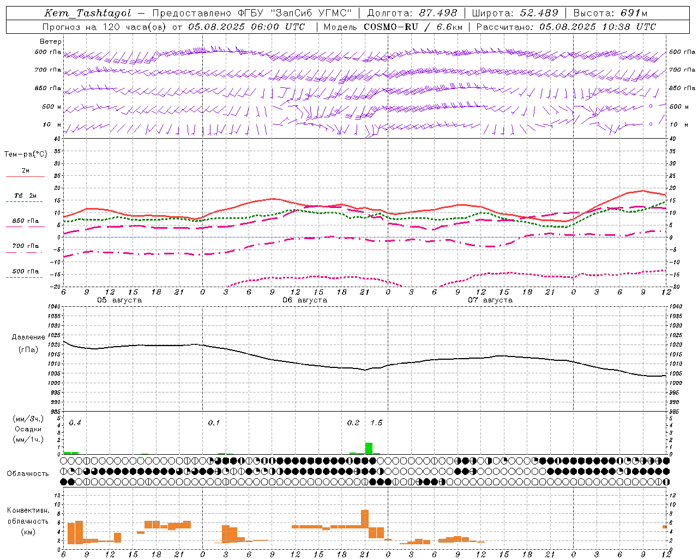Click the forecast start 05.08.2025 06:00 UTC
The height and width of the screenshot is (559, 698).
point(246,27)
